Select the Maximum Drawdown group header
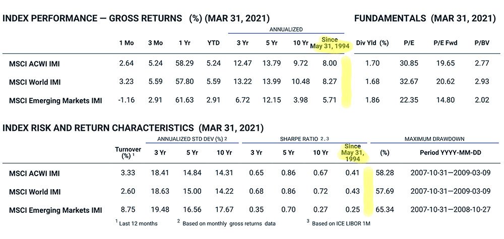Screen dimensions: 504x239 point(434,138)
